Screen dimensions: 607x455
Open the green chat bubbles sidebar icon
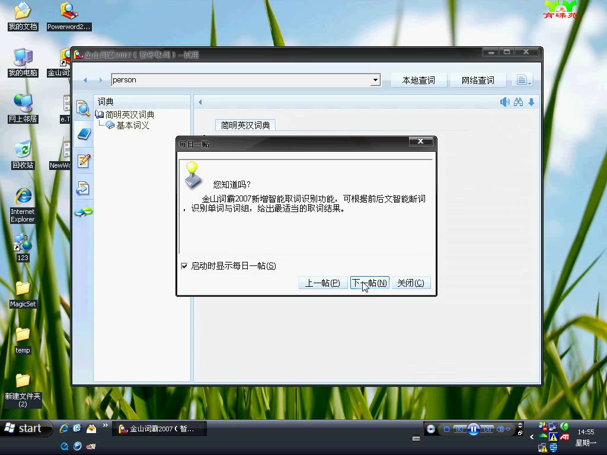coord(83,213)
